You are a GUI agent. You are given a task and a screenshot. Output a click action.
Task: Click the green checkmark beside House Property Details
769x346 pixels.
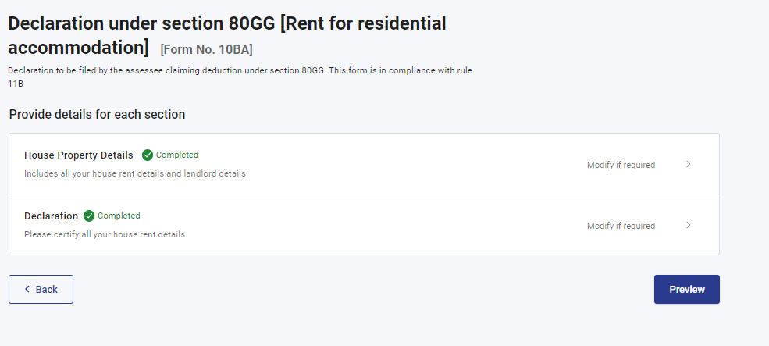point(148,155)
